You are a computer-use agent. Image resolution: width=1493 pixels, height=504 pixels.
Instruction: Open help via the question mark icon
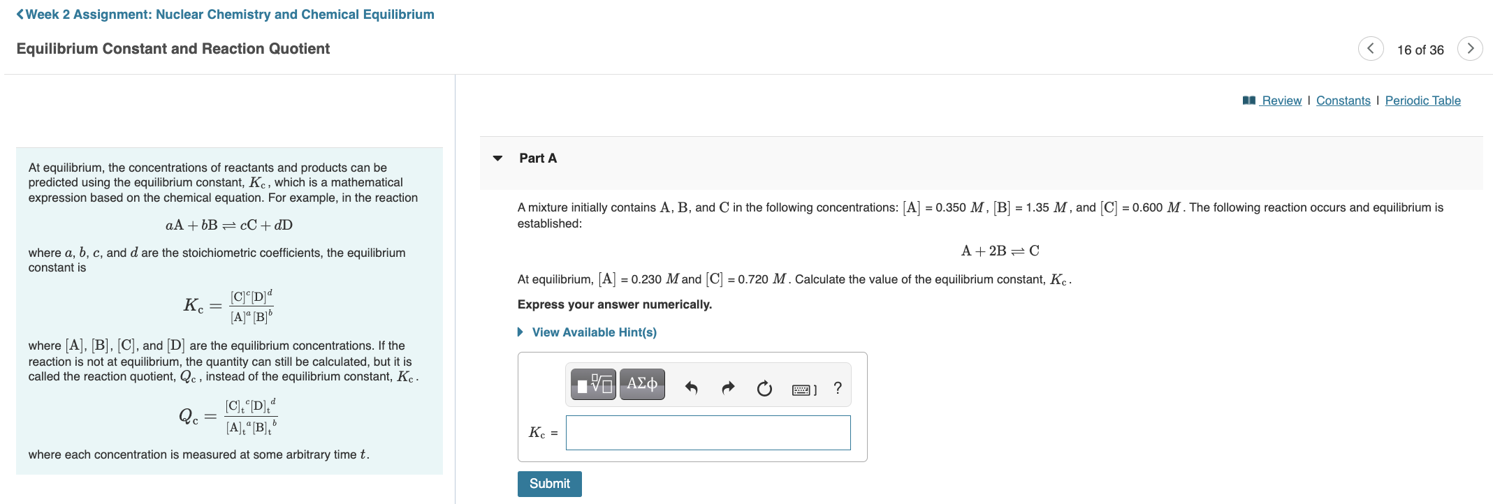pos(837,388)
